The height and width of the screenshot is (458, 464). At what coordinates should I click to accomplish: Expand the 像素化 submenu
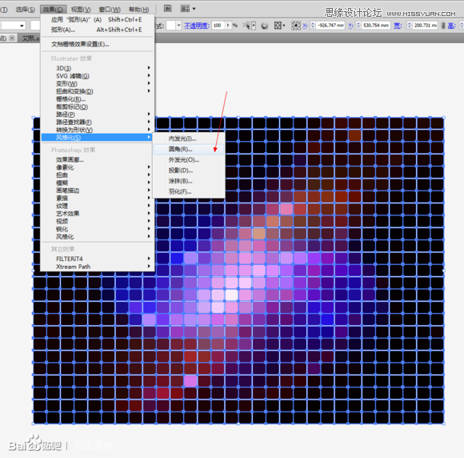[x=98, y=167]
